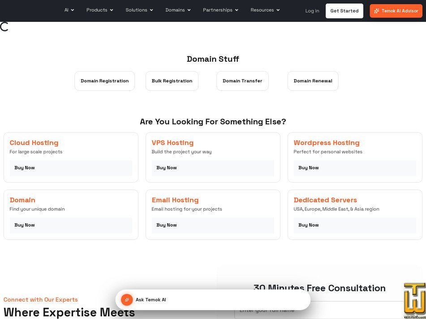Screen dimensions: 426x319
Task: Click 'Email hosting for your projects' text
Action: pos(187,209)
